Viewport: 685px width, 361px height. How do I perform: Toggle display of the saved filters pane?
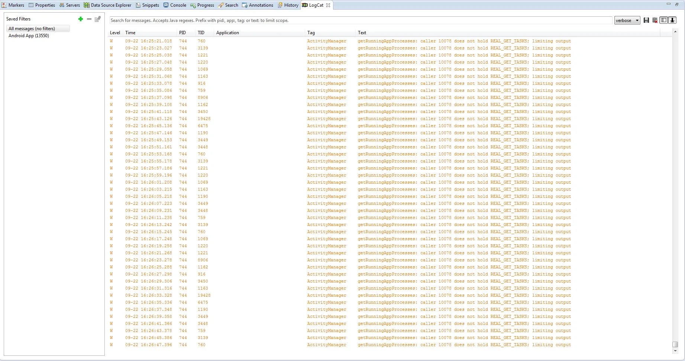664,20
